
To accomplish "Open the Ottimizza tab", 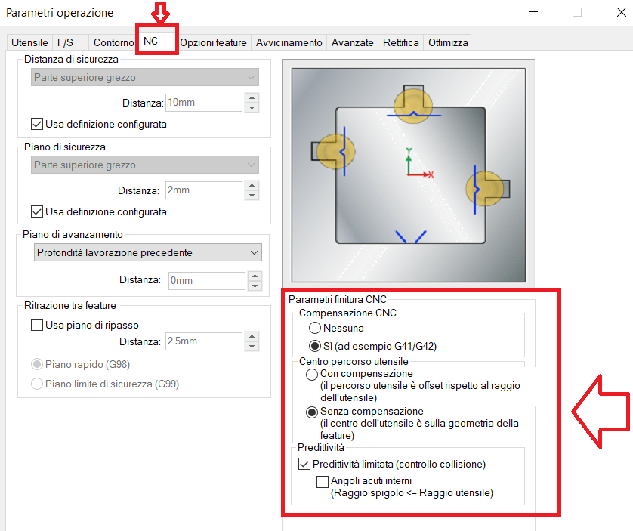I will [x=448, y=42].
